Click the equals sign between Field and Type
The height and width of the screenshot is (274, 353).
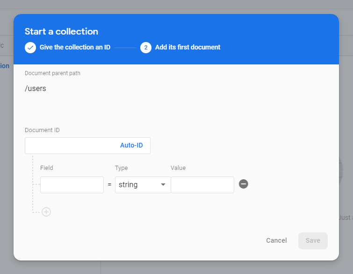click(109, 185)
